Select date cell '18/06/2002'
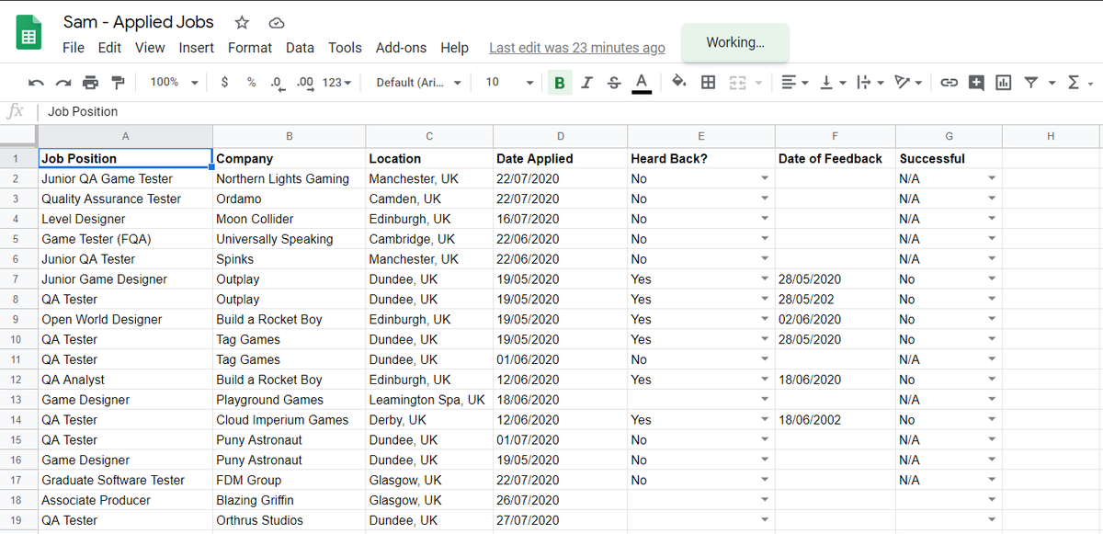 835,420
